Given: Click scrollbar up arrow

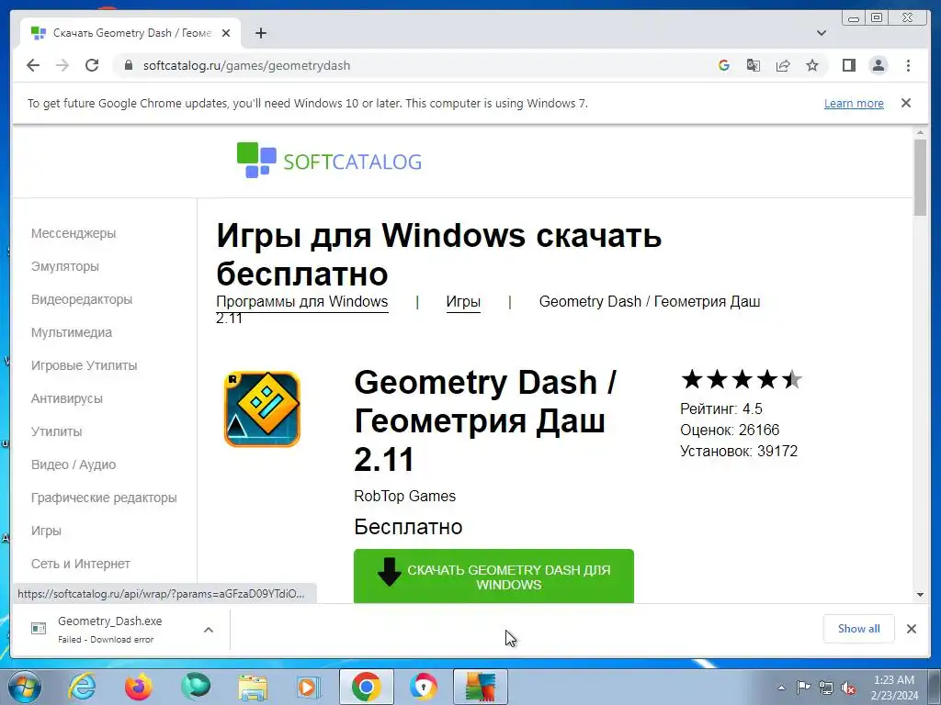Looking at the screenshot, I should tap(920, 132).
